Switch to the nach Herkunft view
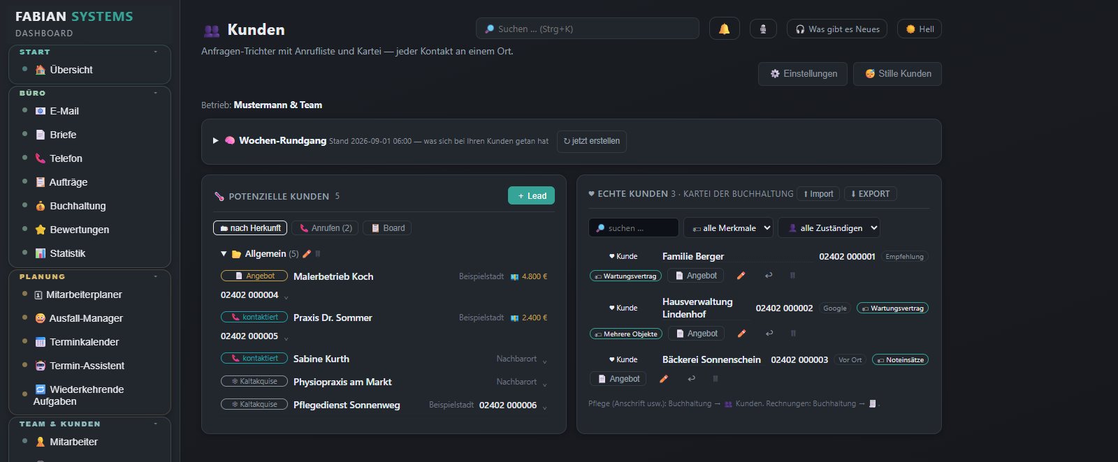Viewport: 1118px width, 462px height. [250, 228]
